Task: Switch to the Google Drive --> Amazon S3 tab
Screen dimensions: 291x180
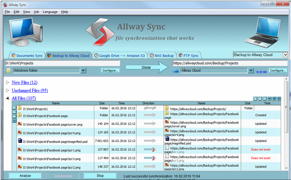Action: 120,56
